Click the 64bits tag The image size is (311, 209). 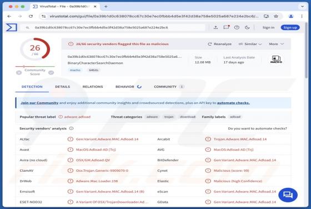(94, 70)
